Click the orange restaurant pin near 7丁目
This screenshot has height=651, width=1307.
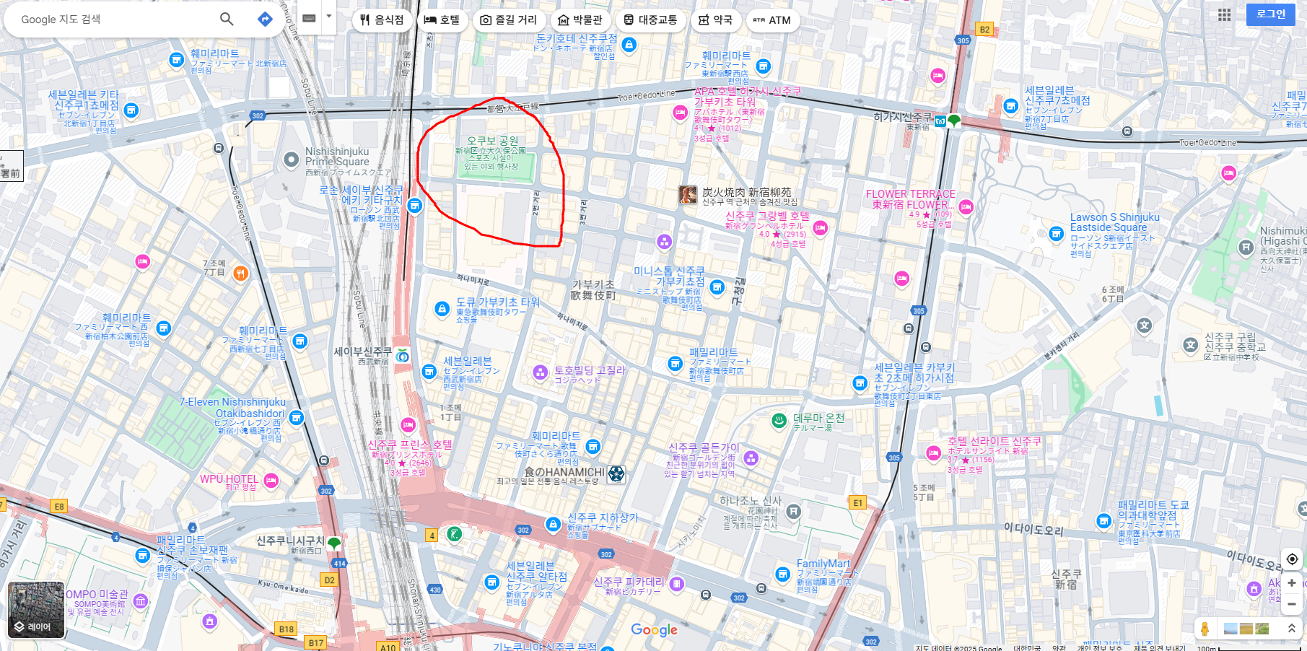coord(240,273)
